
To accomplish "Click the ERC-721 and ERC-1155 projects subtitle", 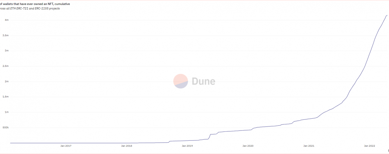I will (x=30, y=8).
